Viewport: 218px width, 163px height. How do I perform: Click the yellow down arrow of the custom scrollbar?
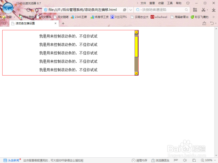click(x=136, y=73)
